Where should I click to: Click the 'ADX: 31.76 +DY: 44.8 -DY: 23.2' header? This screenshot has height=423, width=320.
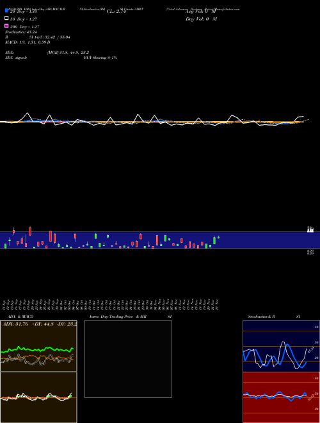point(40,324)
